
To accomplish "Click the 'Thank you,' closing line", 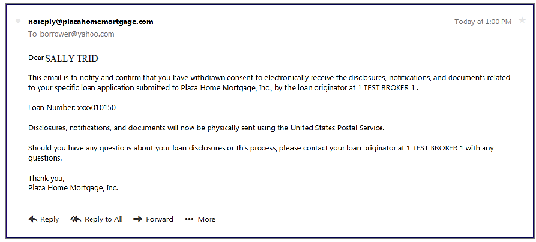I will [x=46, y=178].
